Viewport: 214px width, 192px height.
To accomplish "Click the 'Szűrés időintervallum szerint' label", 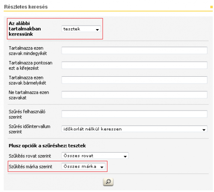I will tap(30, 129).
